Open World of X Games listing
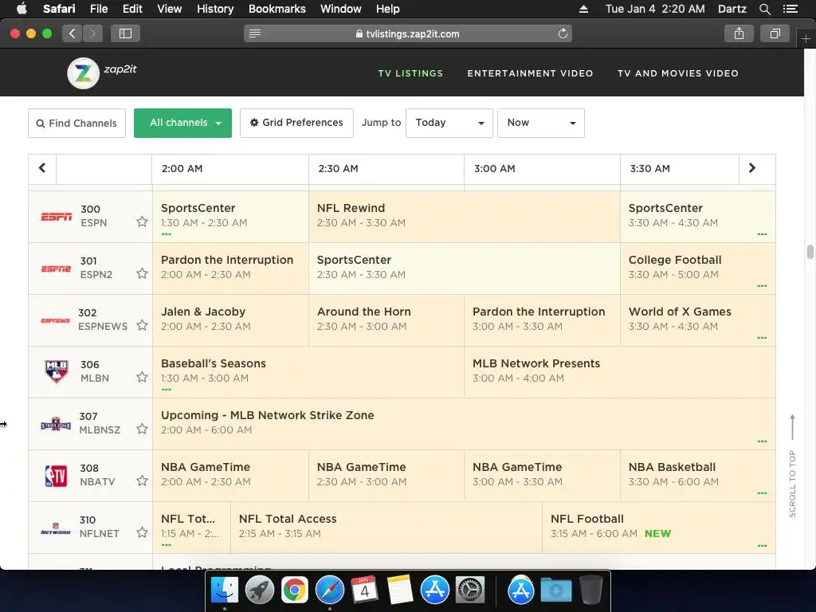Screen dimensions: 816x612 [x=698, y=320]
